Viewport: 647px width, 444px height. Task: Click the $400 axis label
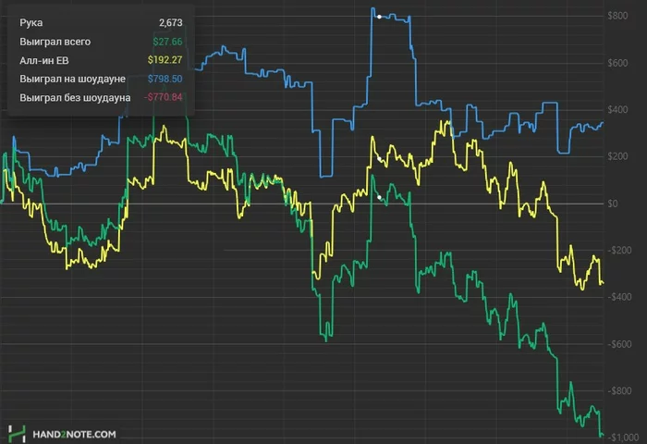pyautogui.click(x=617, y=109)
